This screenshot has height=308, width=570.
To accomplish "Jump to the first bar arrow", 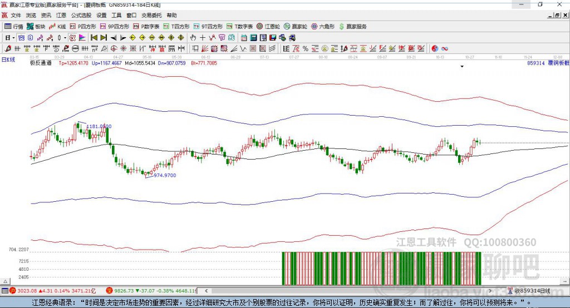I will (94, 38).
